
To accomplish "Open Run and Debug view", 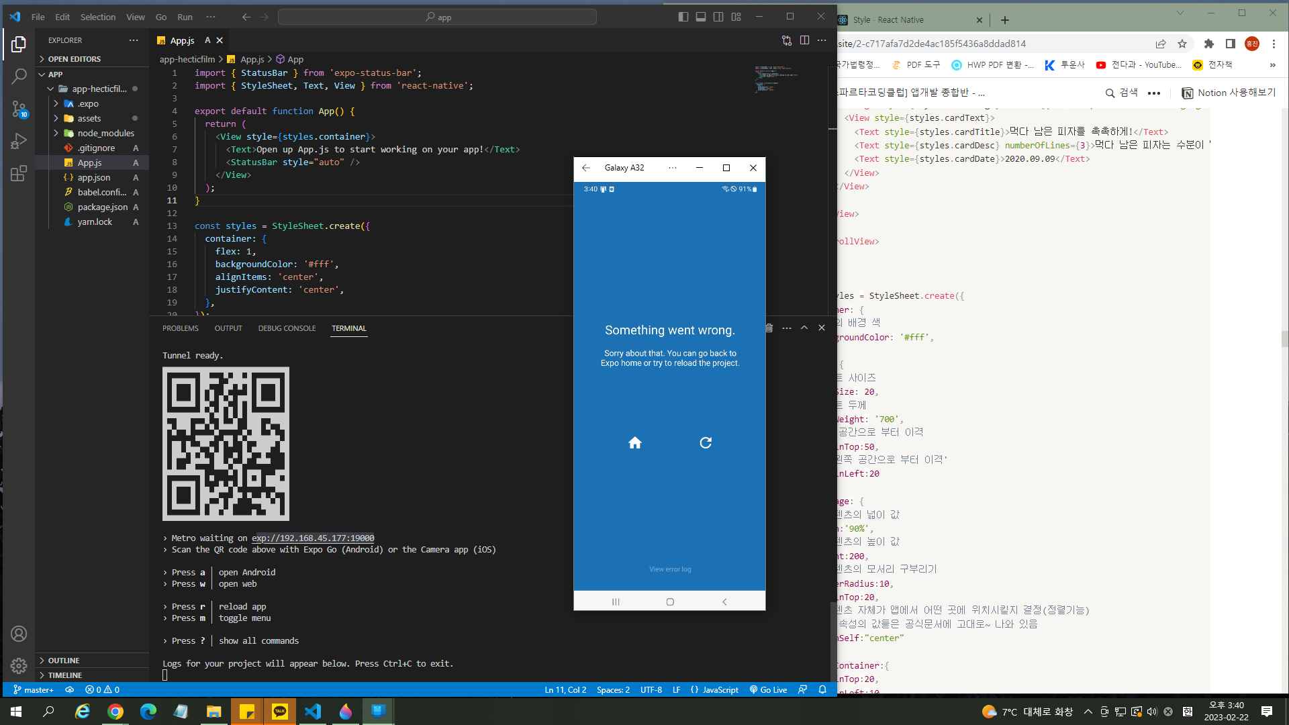I will [19, 141].
